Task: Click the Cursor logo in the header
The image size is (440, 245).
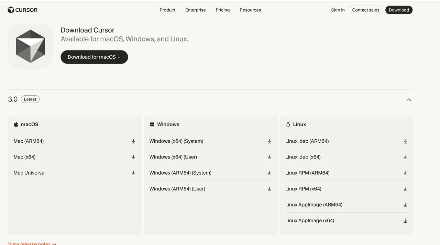Action: click(x=23, y=10)
